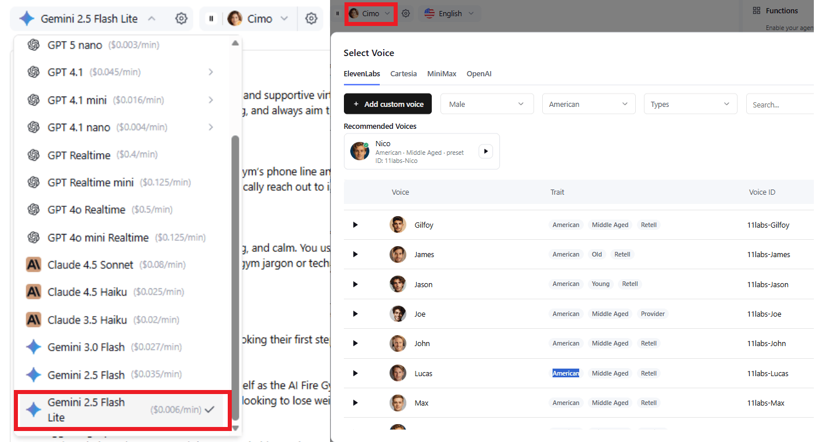The height and width of the screenshot is (442, 815).
Task: Click the pause icon beside the large Cimo avatar
Action: pyautogui.click(x=212, y=18)
